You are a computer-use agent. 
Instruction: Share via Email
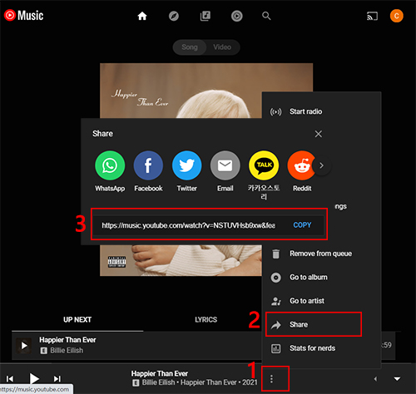tap(225, 171)
